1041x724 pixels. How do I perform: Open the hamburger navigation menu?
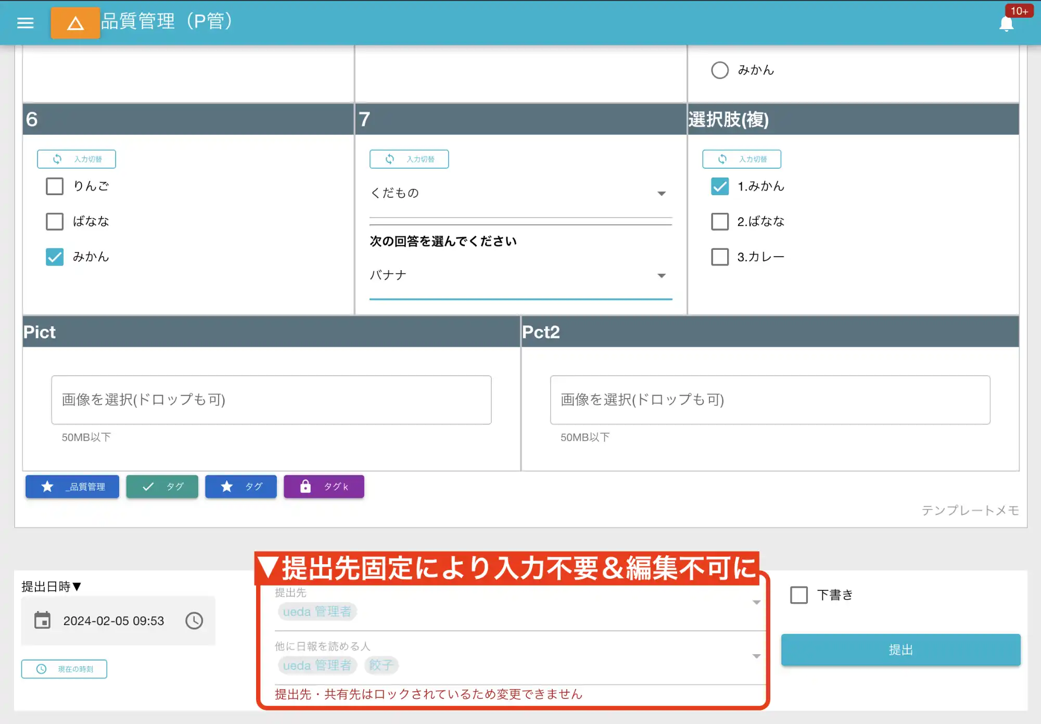point(24,23)
